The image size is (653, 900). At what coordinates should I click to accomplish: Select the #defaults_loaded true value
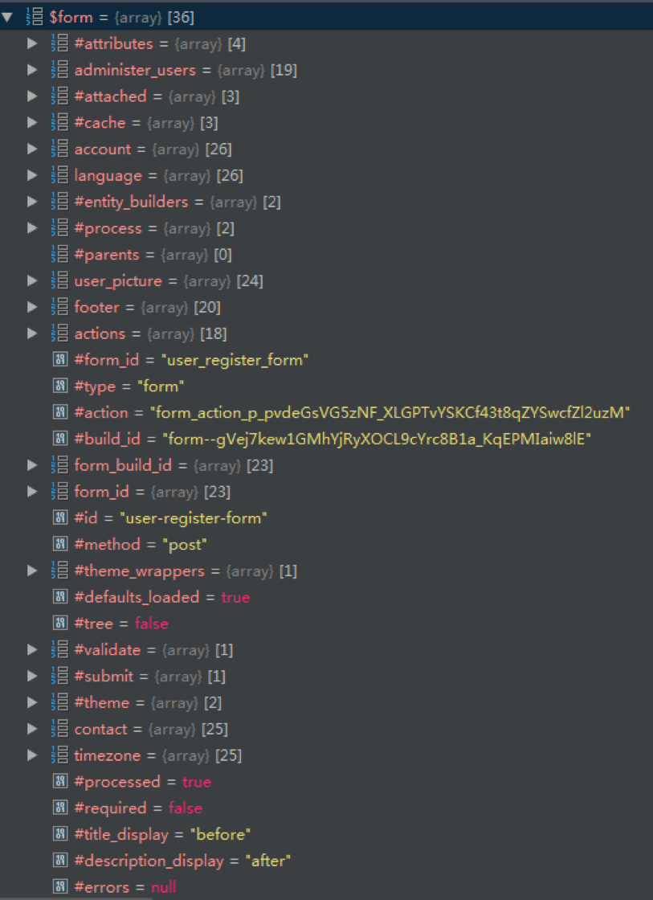pyautogui.click(x=236, y=597)
